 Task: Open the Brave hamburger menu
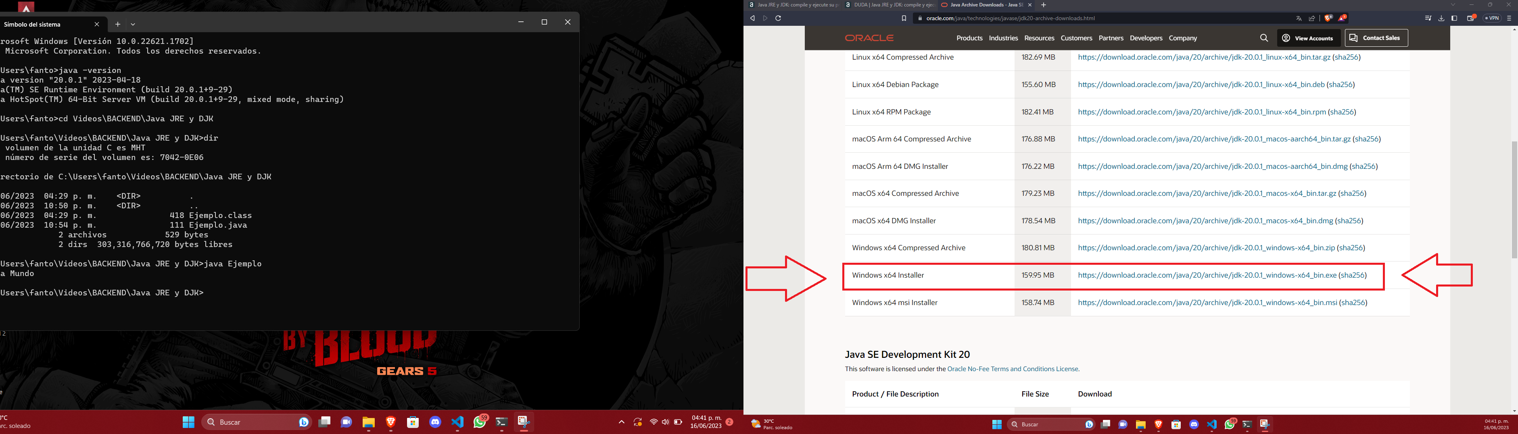point(1509,18)
